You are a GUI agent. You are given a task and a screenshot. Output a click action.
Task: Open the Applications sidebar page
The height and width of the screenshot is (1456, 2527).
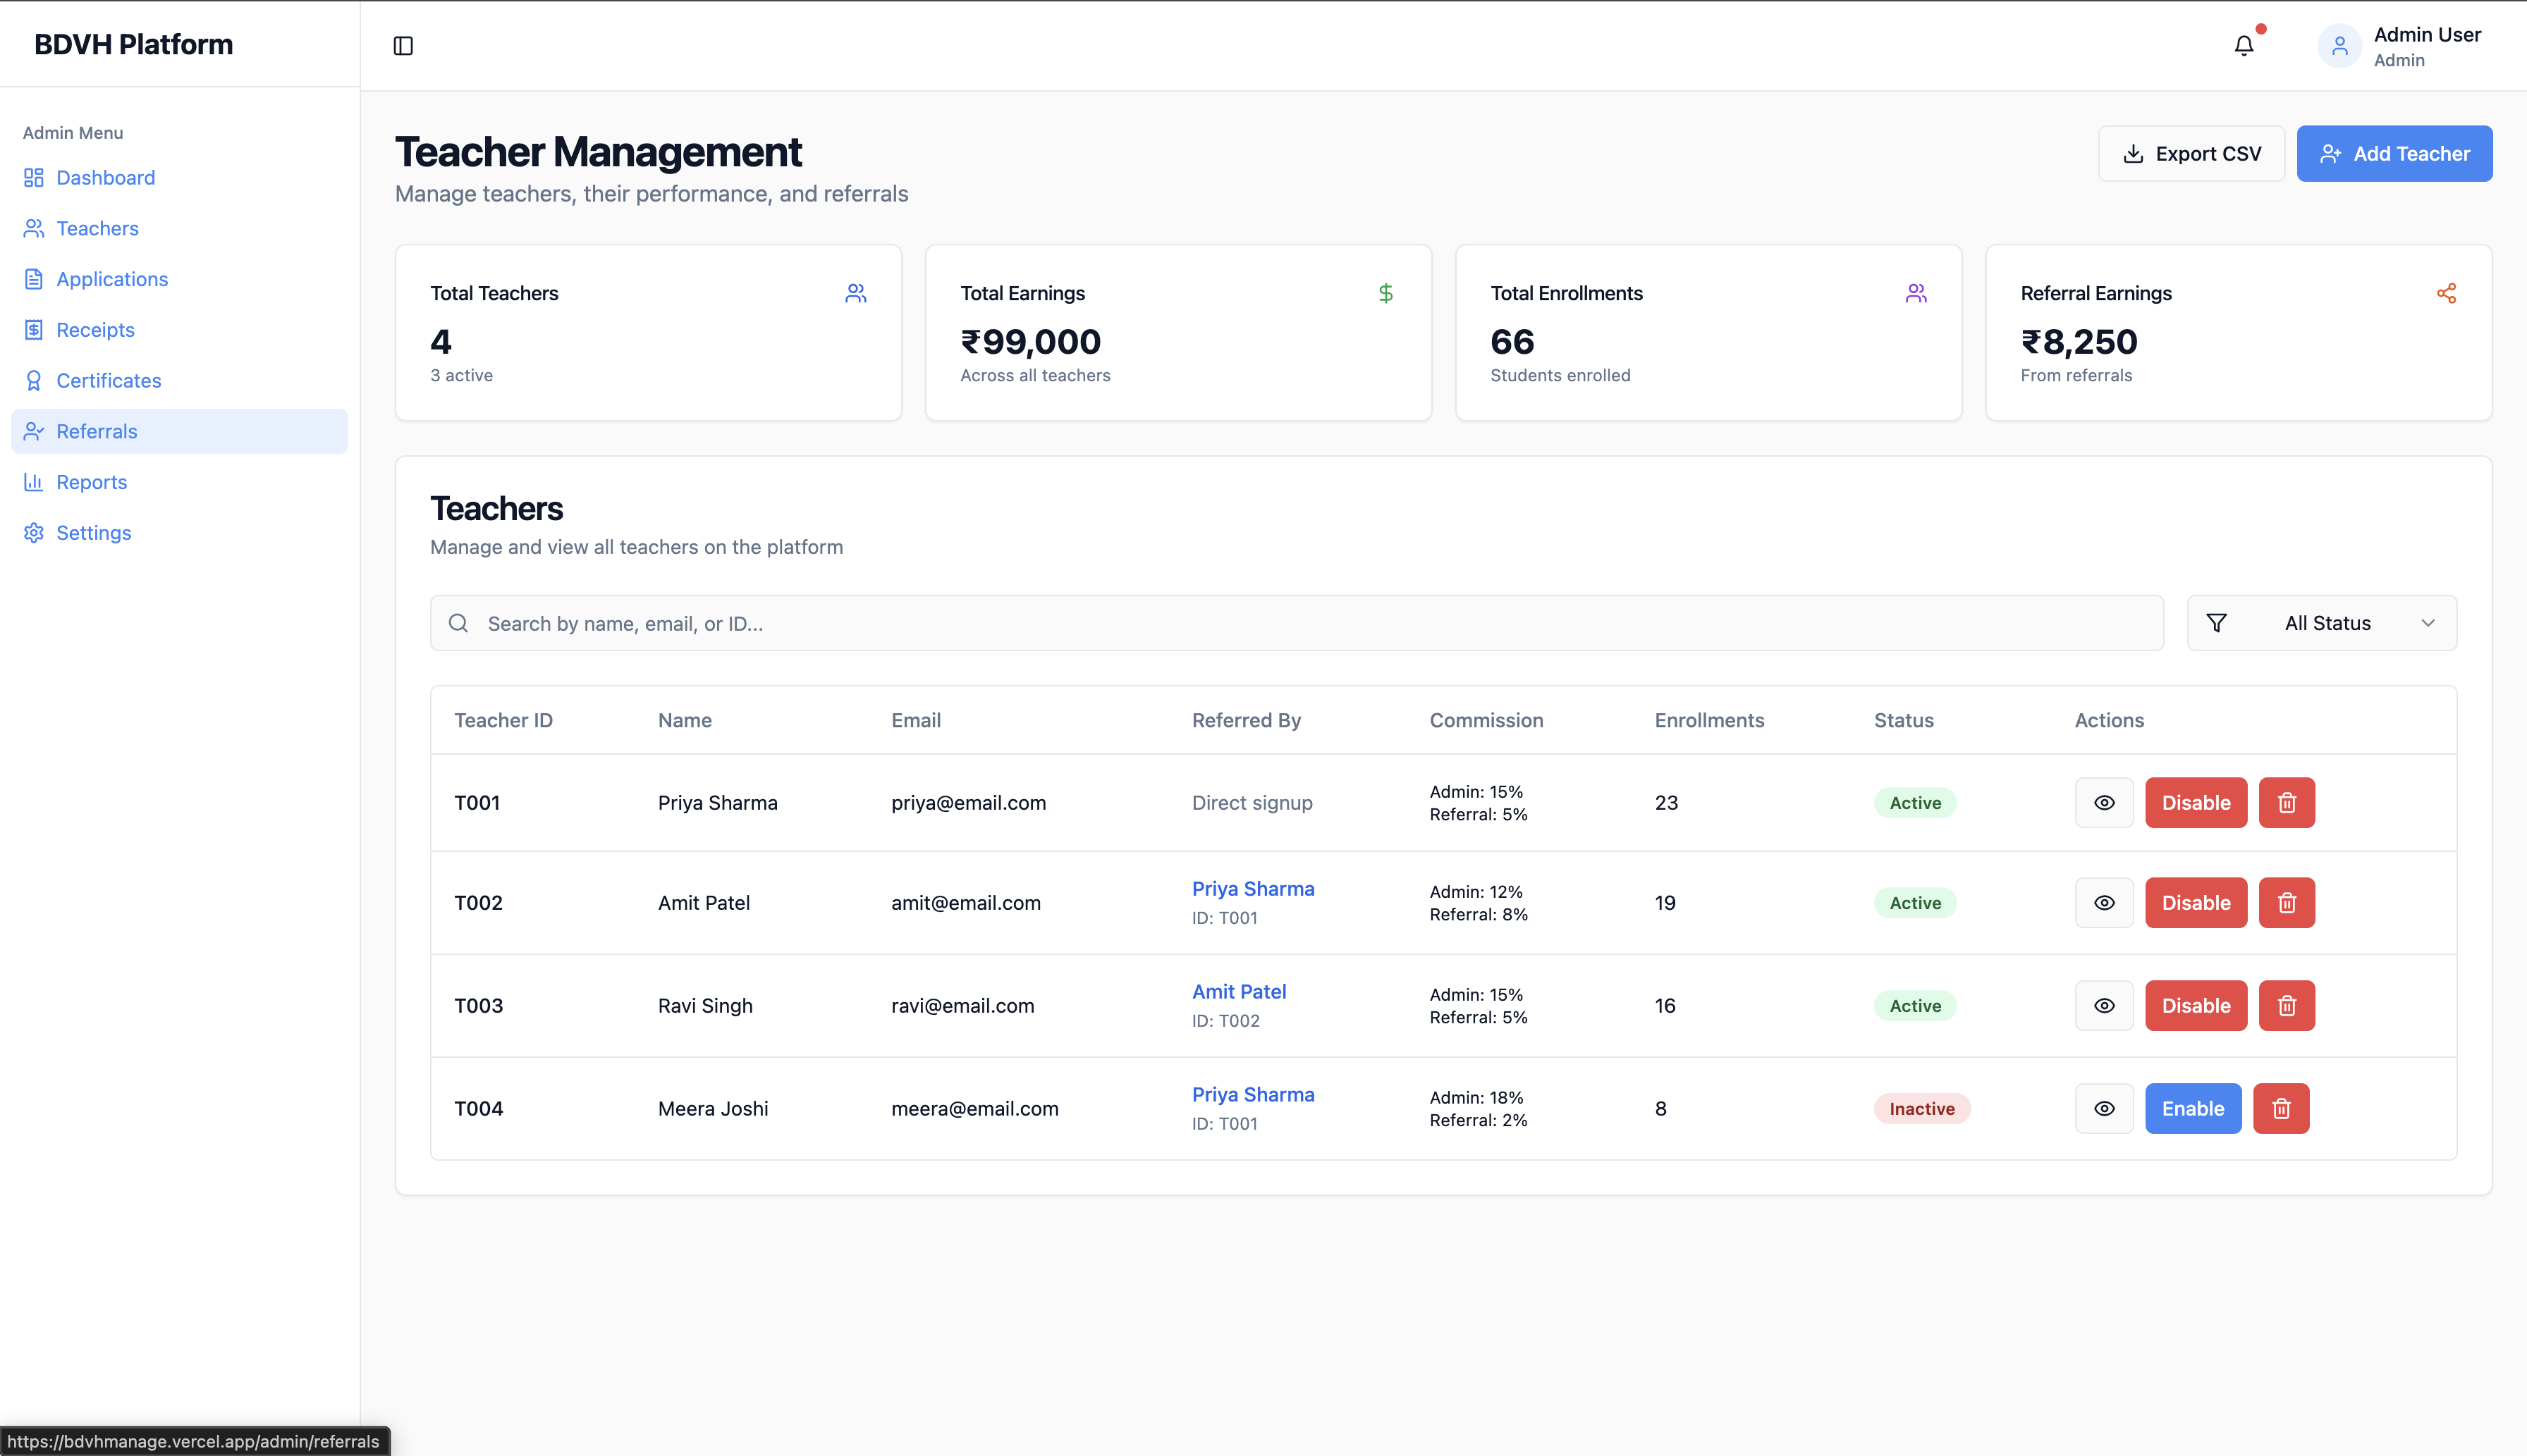tap(111, 279)
